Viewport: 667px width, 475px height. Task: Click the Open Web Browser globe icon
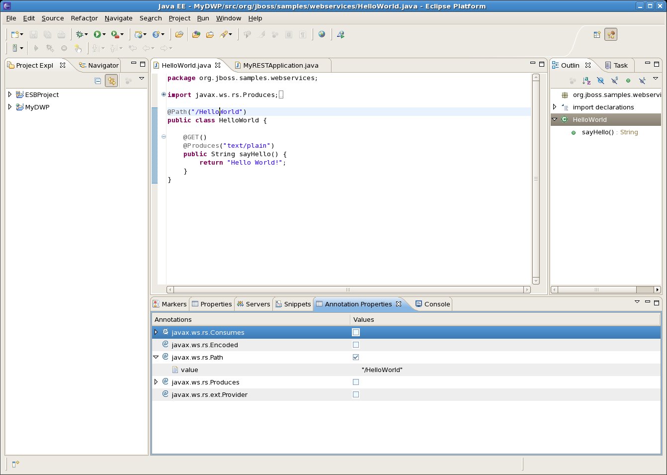click(322, 34)
